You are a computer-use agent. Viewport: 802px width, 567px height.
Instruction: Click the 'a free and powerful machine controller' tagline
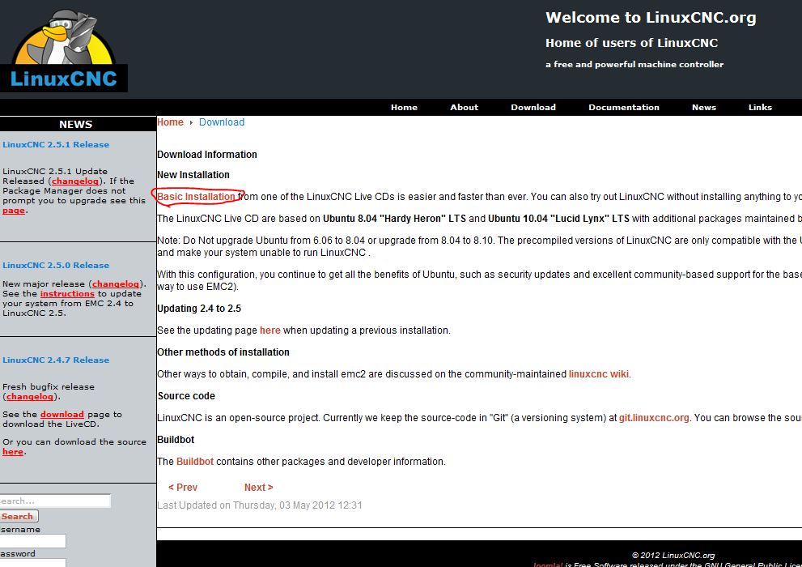point(634,65)
